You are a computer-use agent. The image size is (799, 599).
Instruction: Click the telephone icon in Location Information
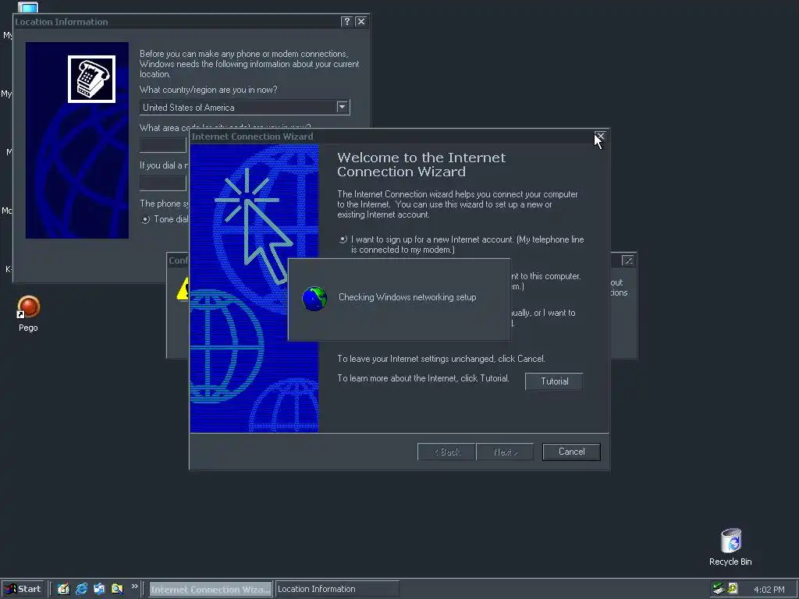coord(92,79)
